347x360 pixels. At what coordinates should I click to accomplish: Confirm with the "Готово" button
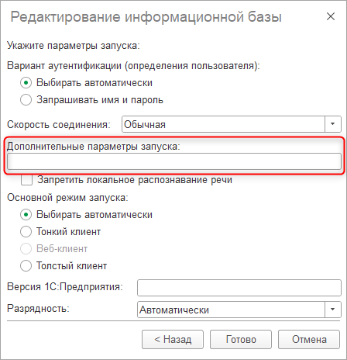pyautogui.click(x=241, y=339)
